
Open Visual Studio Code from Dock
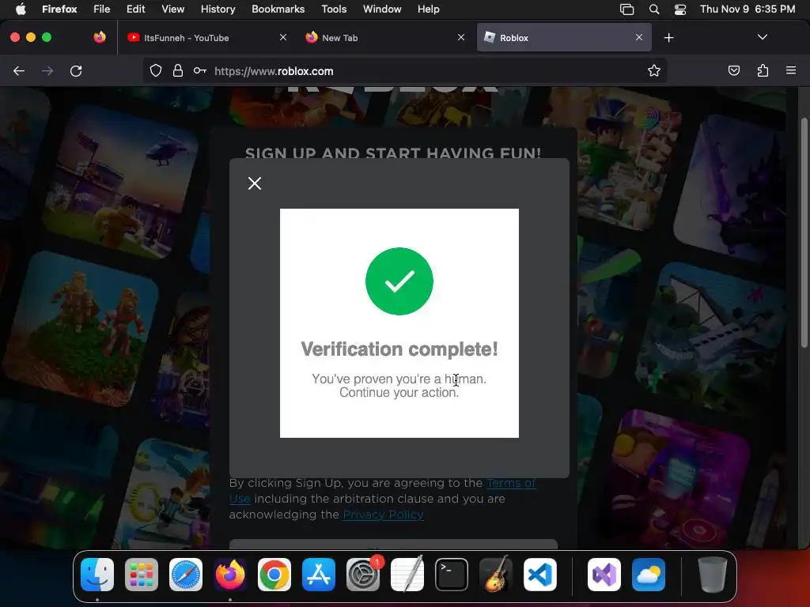pyautogui.click(x=539, y=575)
